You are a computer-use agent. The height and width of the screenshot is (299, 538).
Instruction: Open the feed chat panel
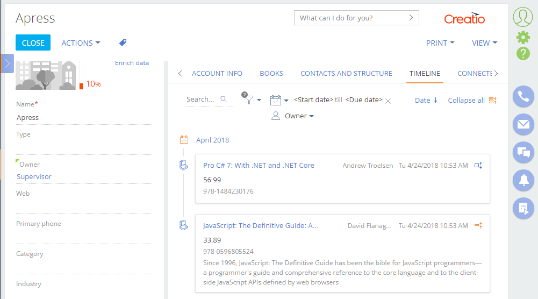[523, 152]
